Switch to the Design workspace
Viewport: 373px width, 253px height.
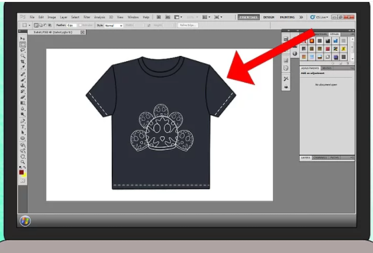(269, 17)
